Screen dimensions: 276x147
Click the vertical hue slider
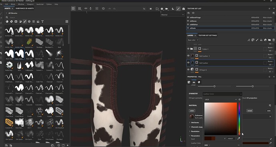pyautogui.click(x=239, y=119)
